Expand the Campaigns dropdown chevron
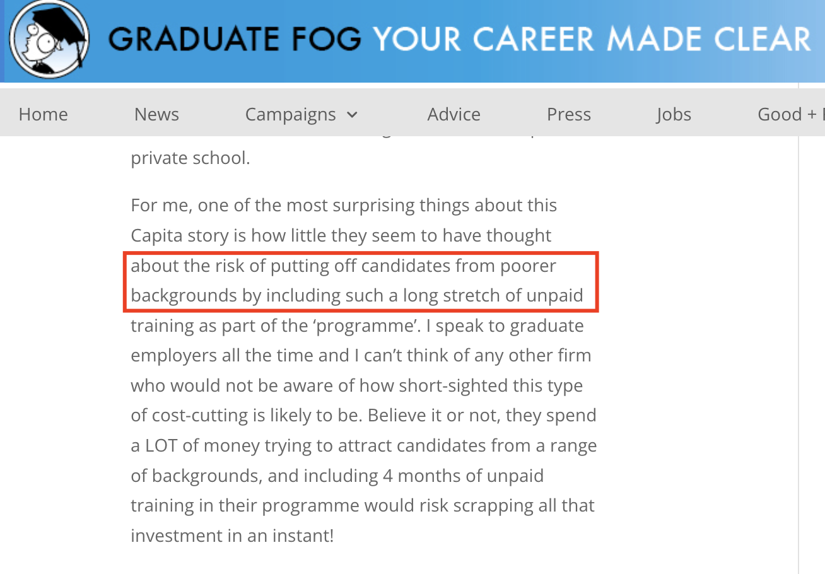825x574 pixels. [353, 115]
